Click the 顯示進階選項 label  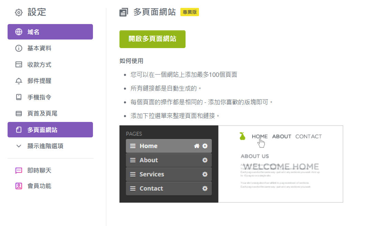click(x=45, y=146)
